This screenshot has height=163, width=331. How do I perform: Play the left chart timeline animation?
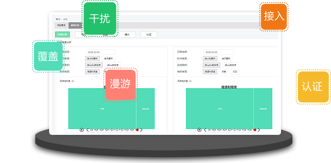(81, 130)
